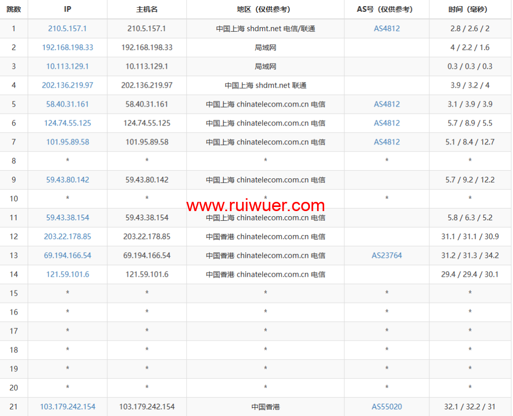
Task: Open the 210.5.157.1 IP link
Action: 67,29
